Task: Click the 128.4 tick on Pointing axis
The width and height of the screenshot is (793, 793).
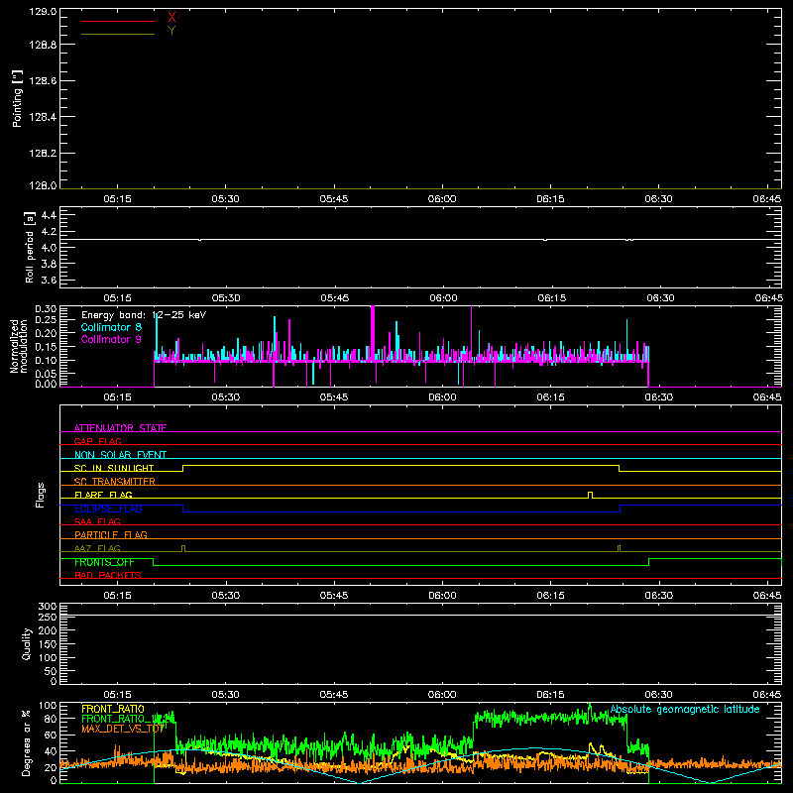Action: coord(43,117)
